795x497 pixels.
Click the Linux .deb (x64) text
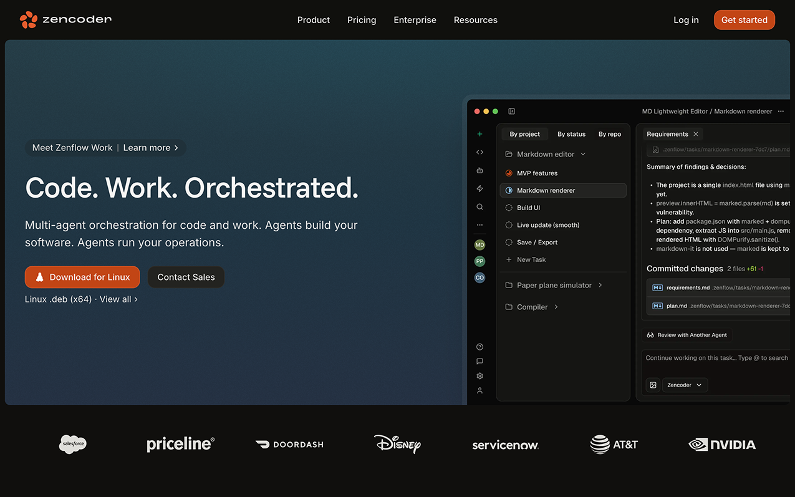(x=58, y=299)
